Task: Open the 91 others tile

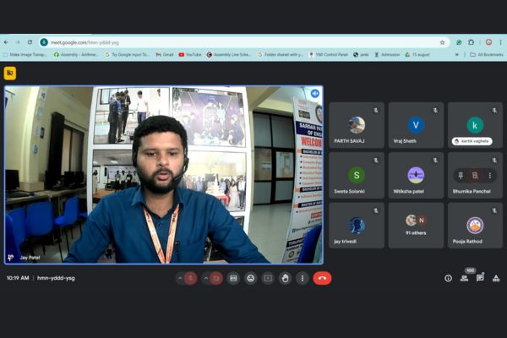Action: tap(416, 226)
